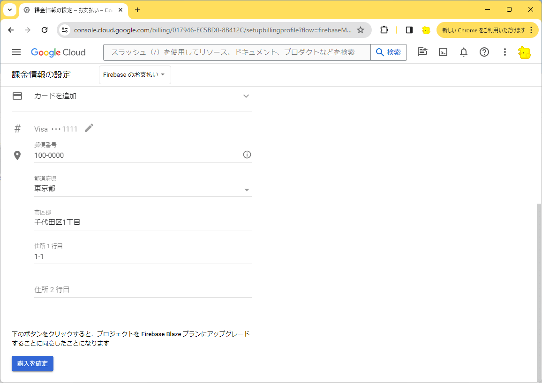Open the help question mark menu

(x=484, y=52)
